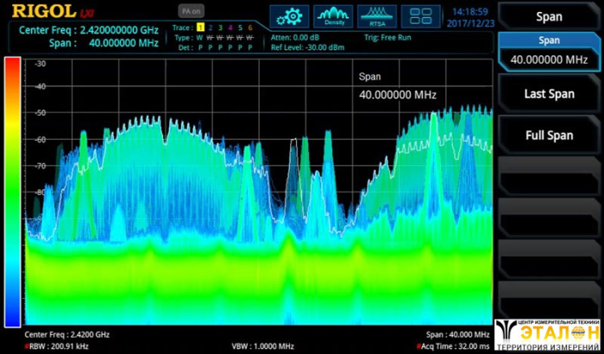This screenshot has height=354, width=604.
Task: Select trace 6 in trace list
Action: tap(250, 28)
